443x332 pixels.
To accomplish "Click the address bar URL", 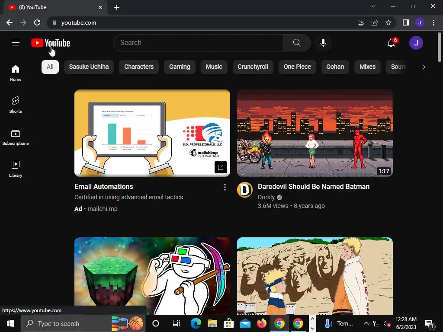I will click(79, 22).
